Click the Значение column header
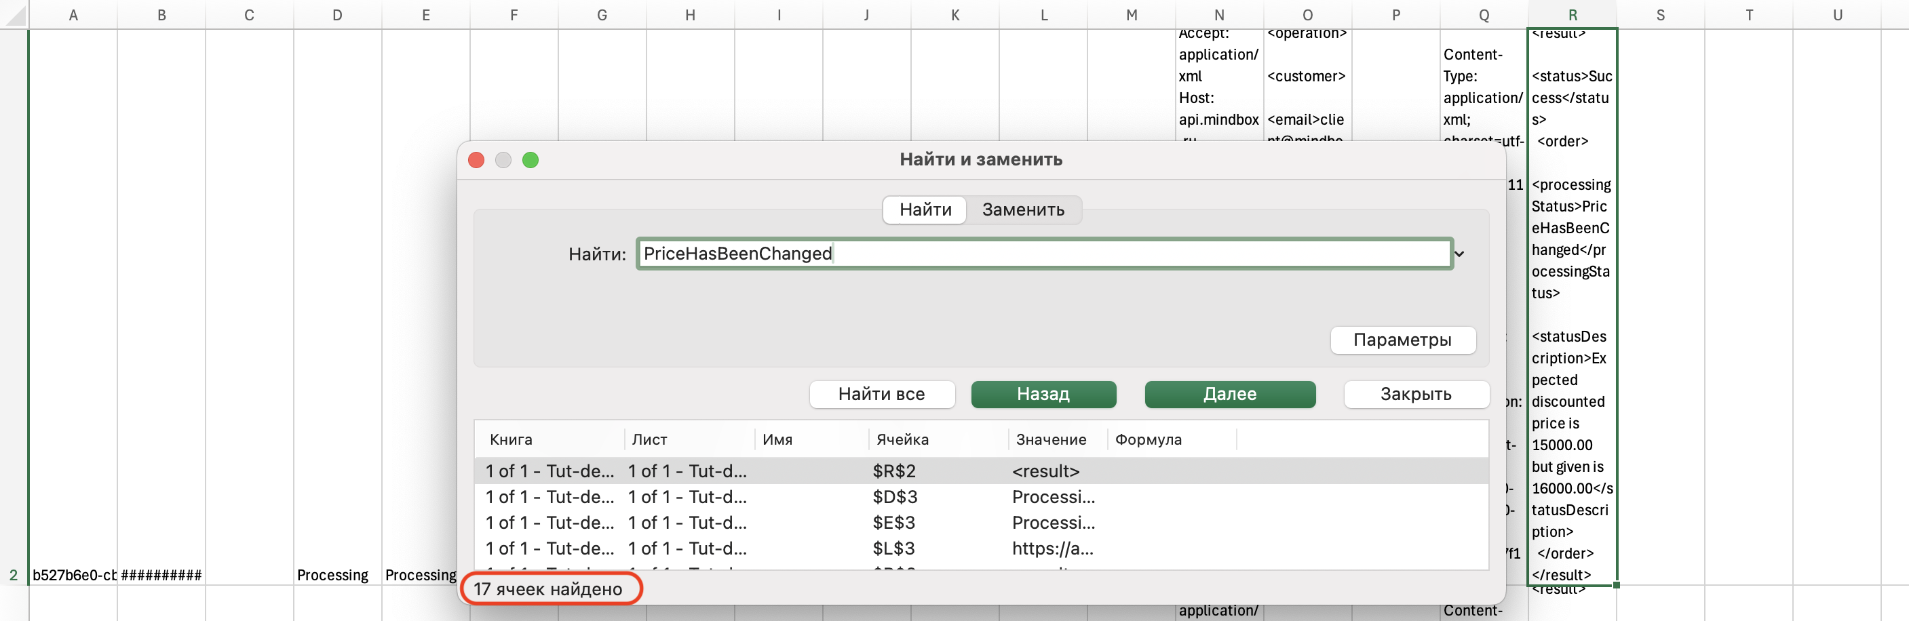 pos(1058,440)
